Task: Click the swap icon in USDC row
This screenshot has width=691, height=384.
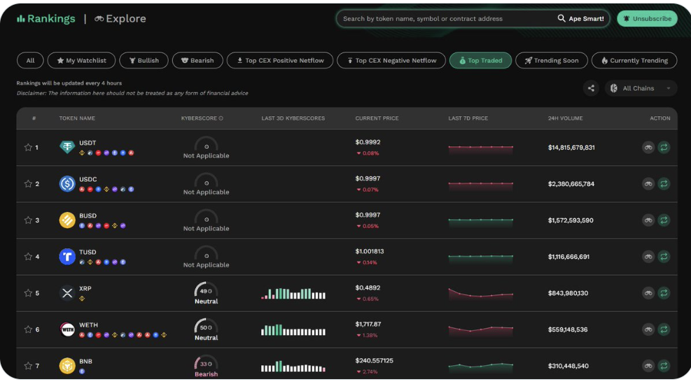Action: coord(664,184)
